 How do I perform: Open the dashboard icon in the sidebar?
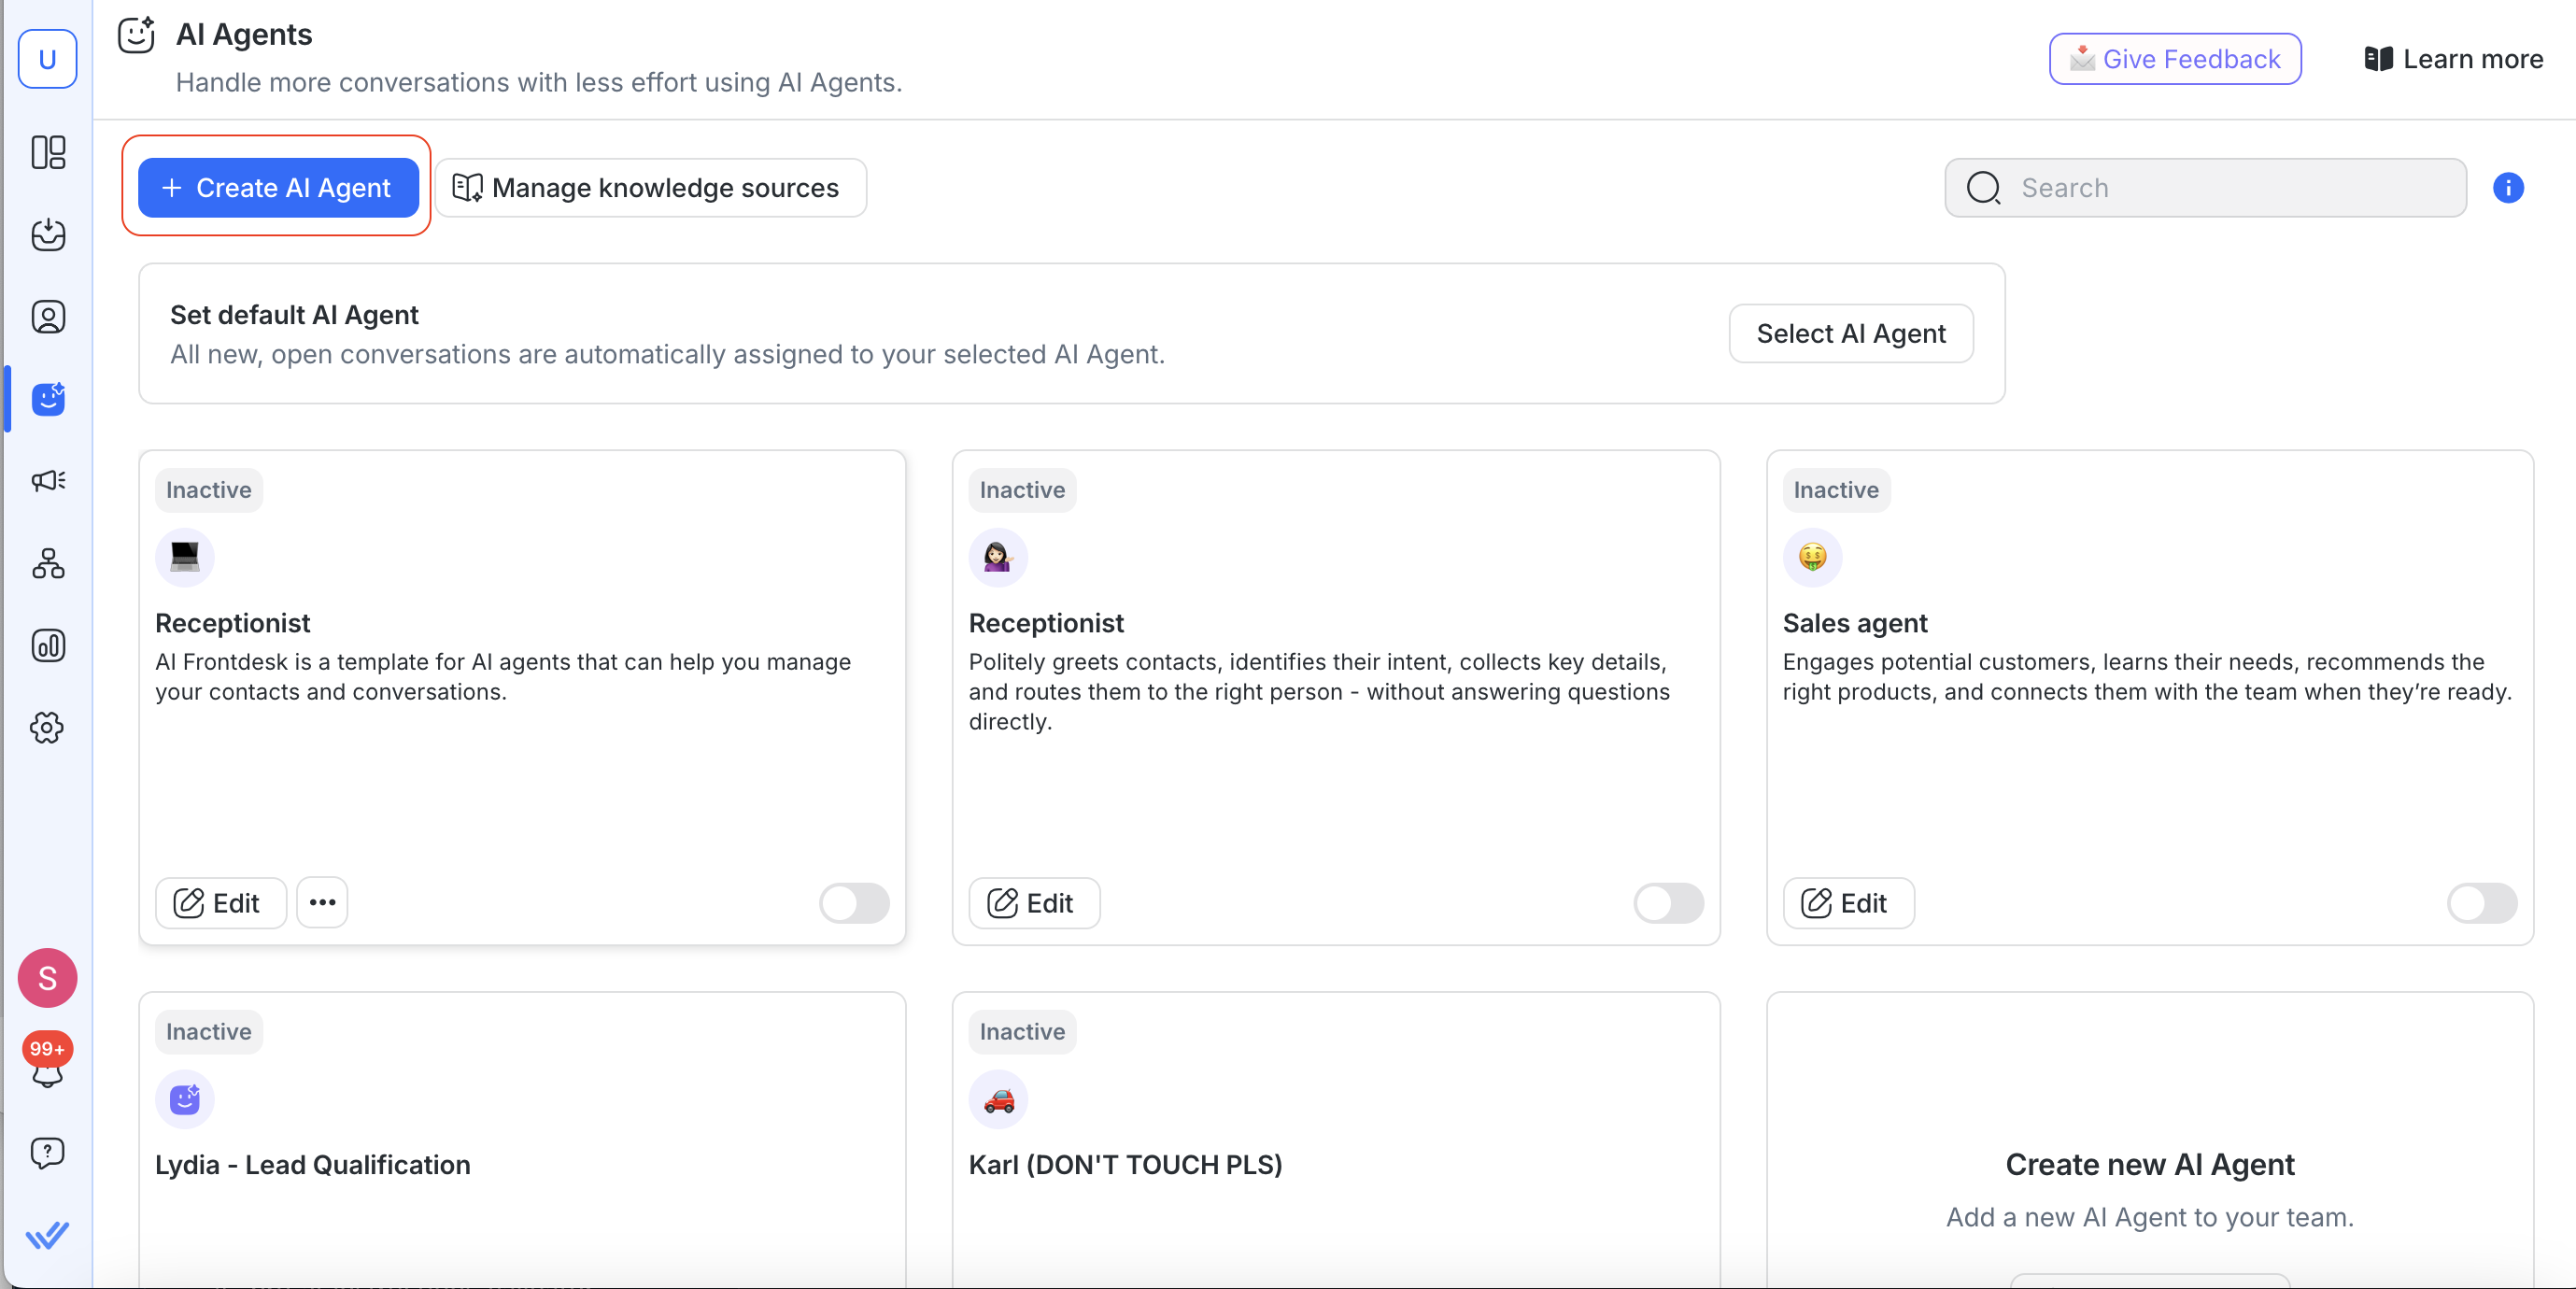point(48,152)
